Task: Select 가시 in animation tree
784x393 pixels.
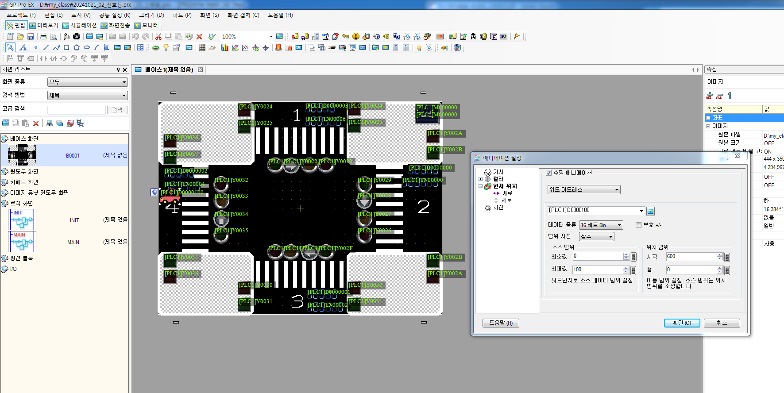Action: coord(498,172)
